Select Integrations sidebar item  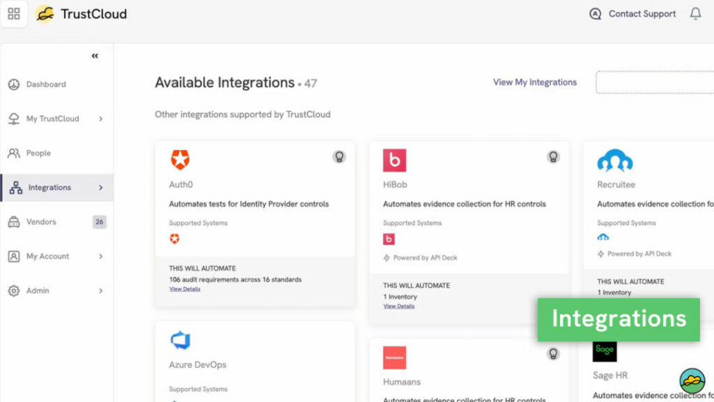[56, 187]
